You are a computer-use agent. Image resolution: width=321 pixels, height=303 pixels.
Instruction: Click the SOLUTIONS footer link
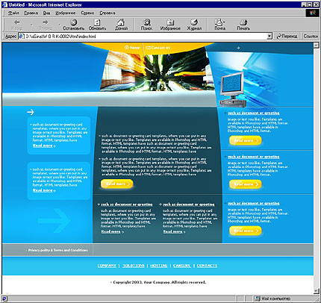tap(134, 266)
